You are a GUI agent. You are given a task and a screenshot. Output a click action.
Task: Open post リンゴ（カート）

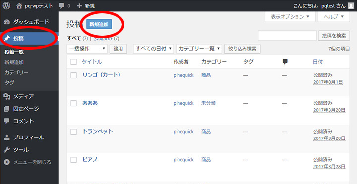(x=101, y=75)
